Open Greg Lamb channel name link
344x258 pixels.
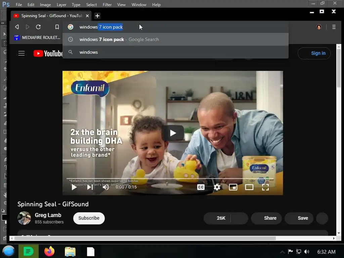(48, 215)
